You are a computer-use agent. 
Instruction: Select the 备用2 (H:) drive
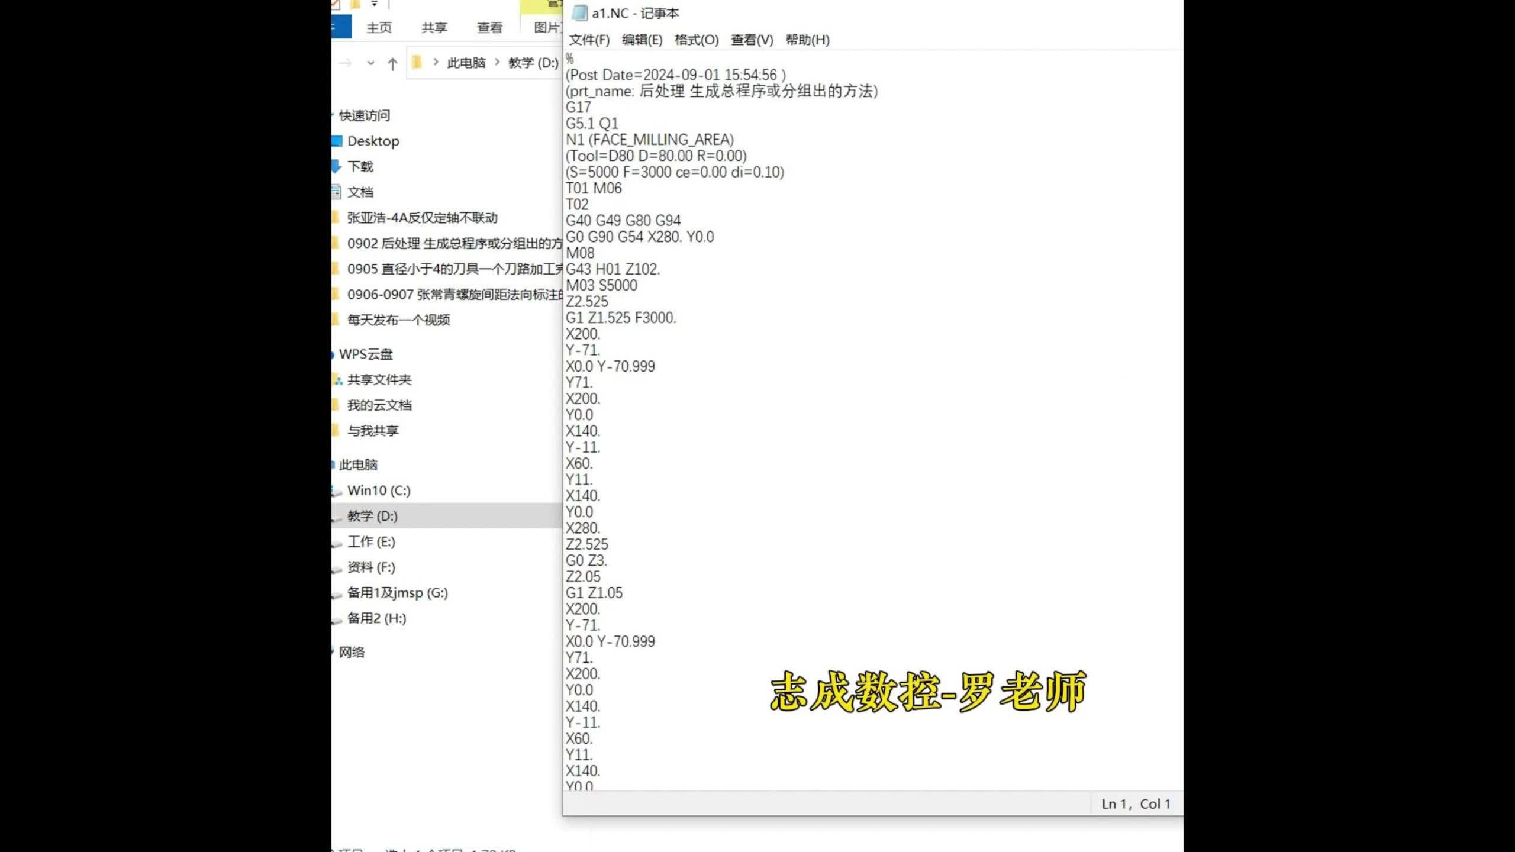pos(377,618)
